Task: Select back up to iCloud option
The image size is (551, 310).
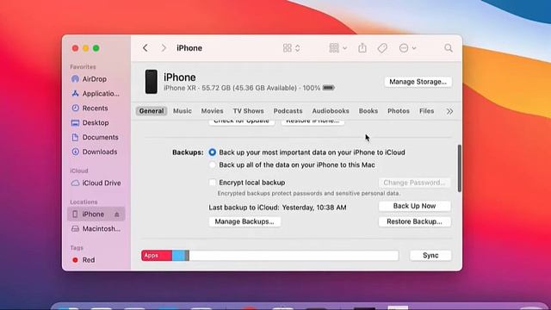Action: (213, 152)
